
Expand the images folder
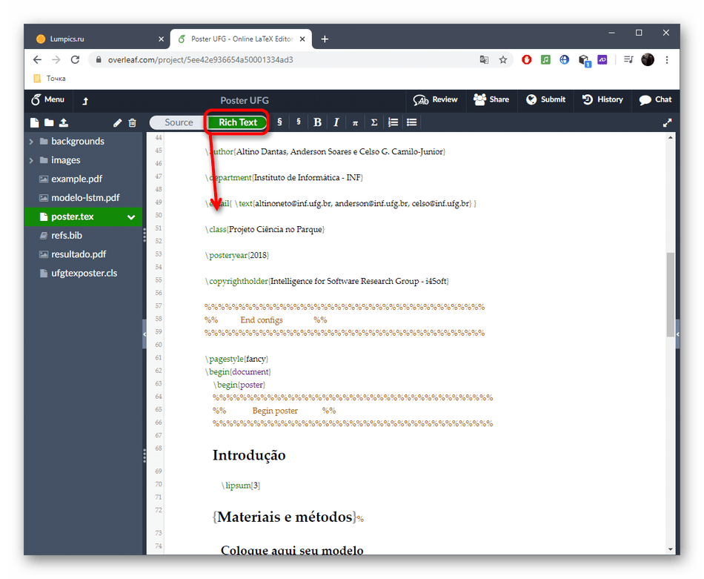pos(31,160)
